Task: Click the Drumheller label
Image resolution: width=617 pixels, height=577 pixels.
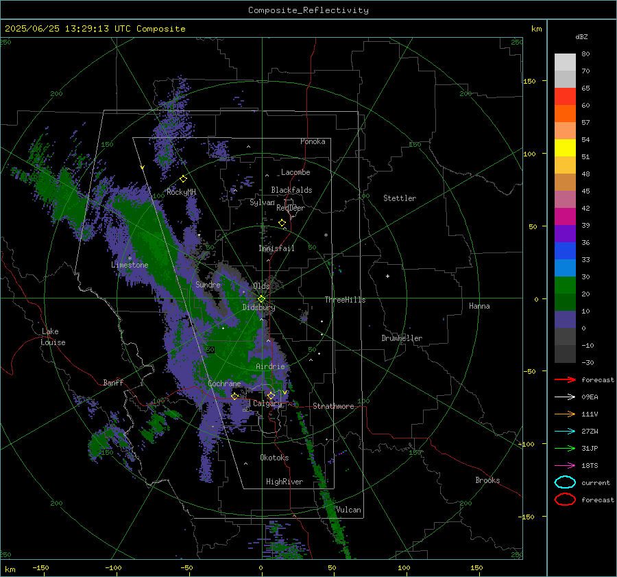Action: [x=402, y=338]
